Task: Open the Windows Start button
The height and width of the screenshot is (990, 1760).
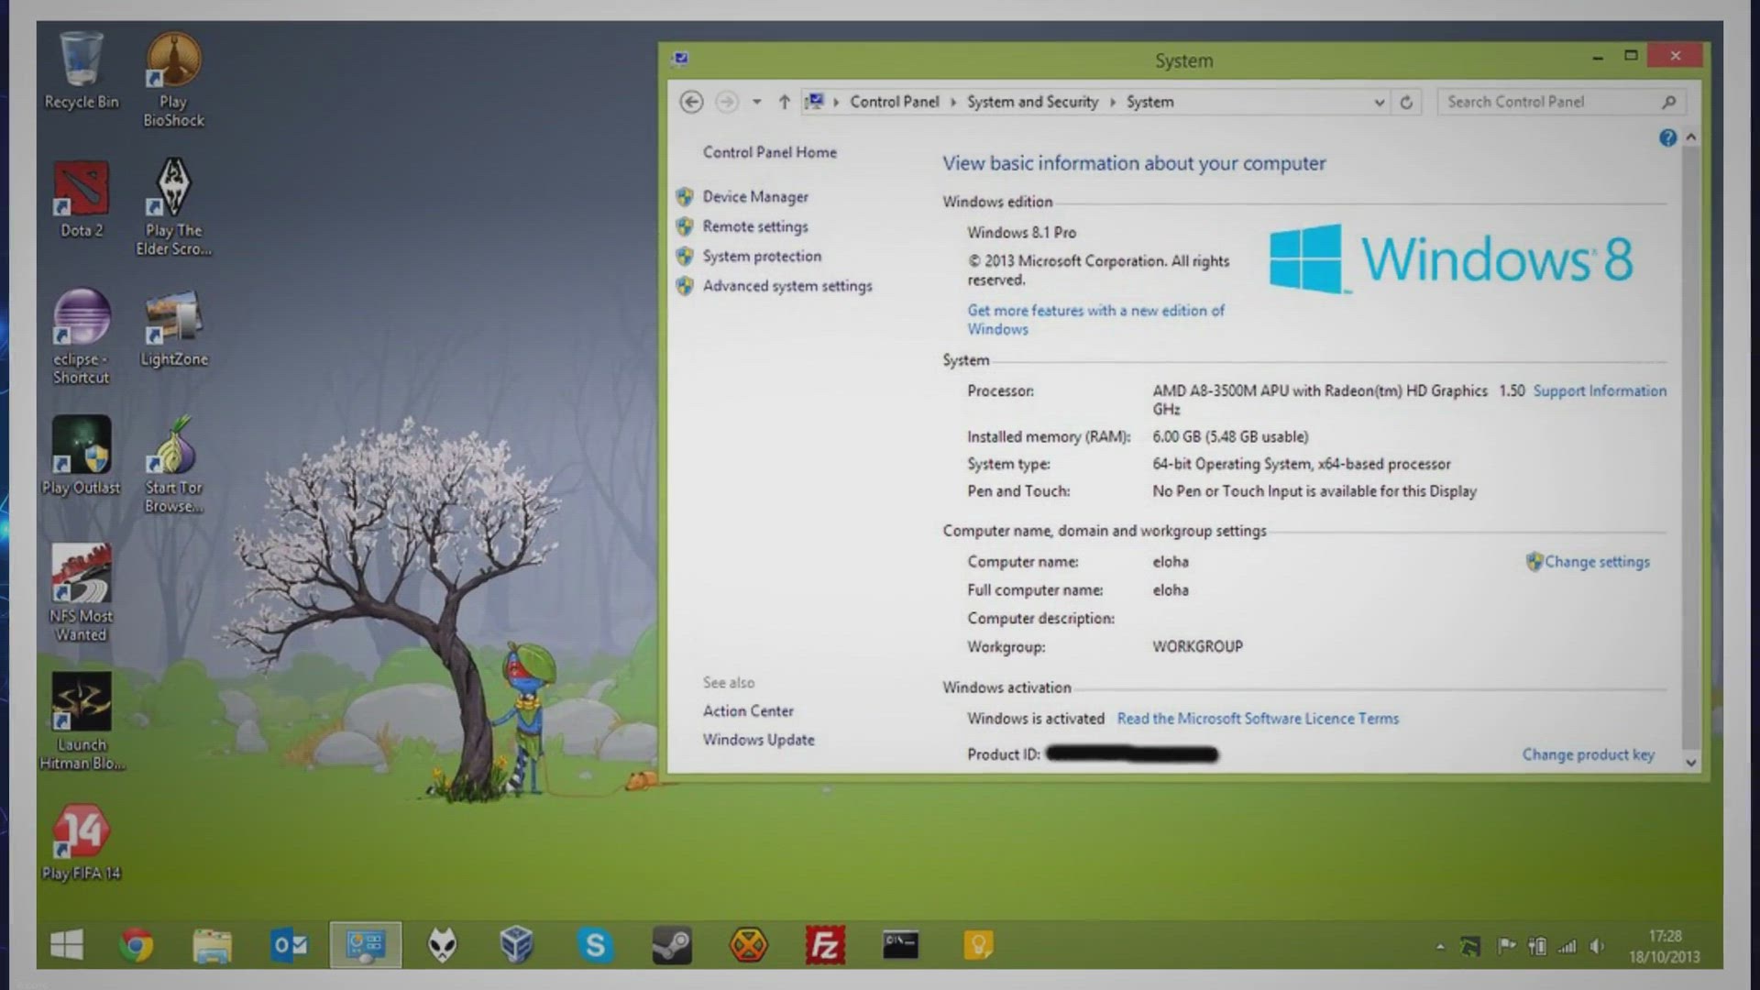Action: pyautogui.click(x=66, y=945)
